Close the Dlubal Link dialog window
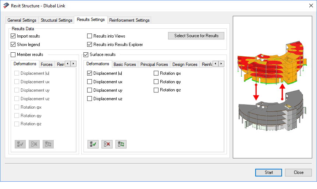Viewport: 317px width, 189px height. click(311, 6)
